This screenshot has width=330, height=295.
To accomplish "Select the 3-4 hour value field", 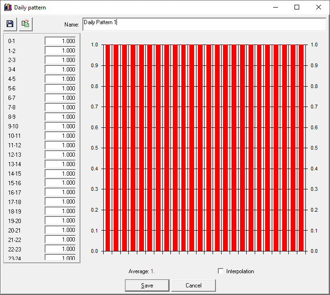I will coord(60,70).
